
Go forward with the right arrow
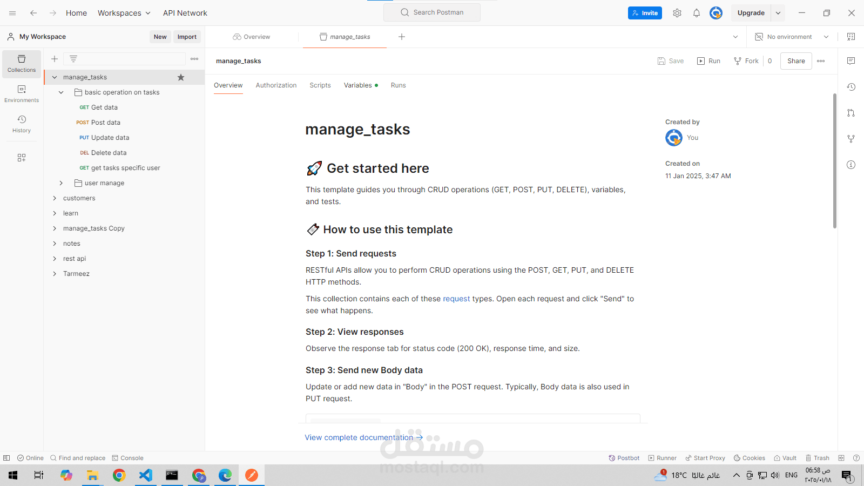coord(53,13)
